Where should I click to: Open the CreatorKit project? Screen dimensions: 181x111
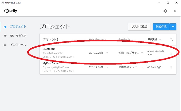[x=49, y=49]
